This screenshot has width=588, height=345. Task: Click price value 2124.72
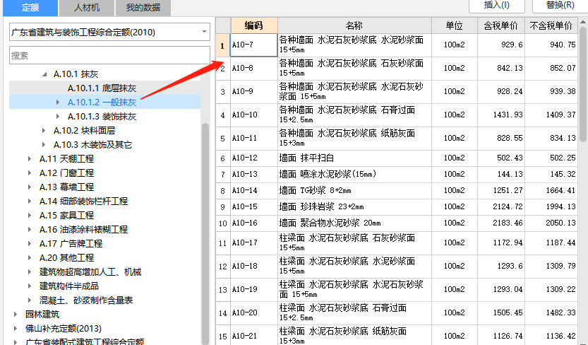pos(501,207)
